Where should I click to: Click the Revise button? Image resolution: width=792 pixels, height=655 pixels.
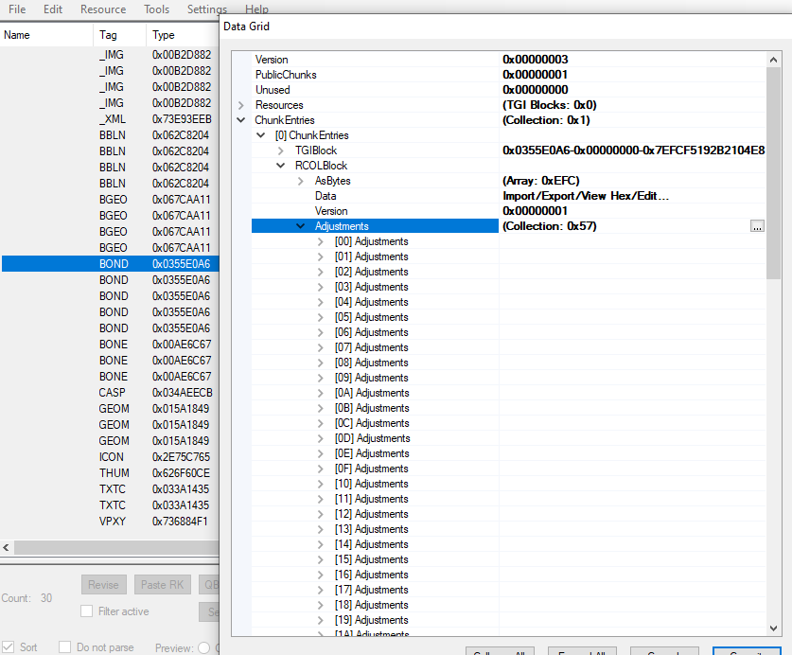103,585
